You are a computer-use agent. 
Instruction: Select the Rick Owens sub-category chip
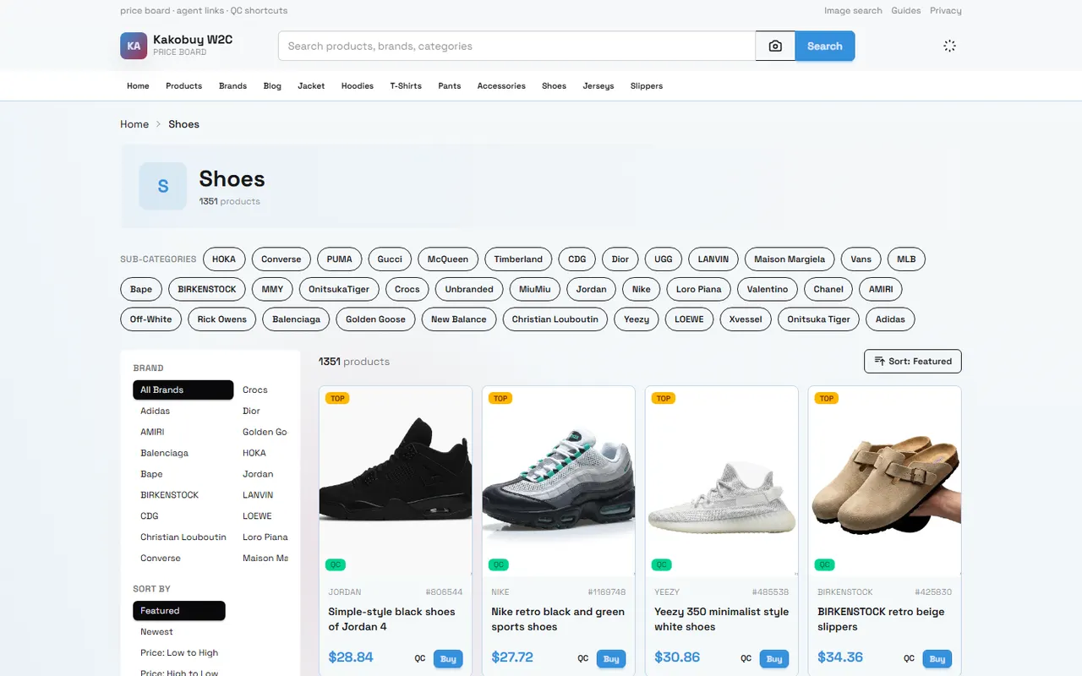[x=222, y=319]
